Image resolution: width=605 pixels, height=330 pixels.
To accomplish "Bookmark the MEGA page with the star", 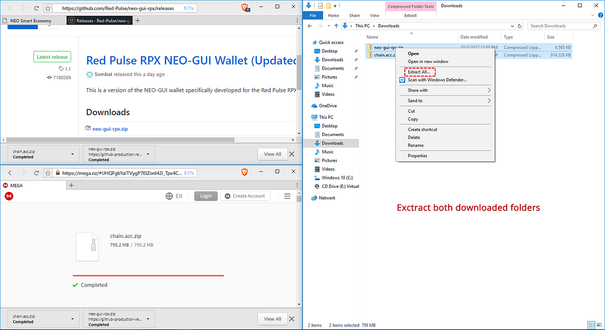I will point(47,173).
